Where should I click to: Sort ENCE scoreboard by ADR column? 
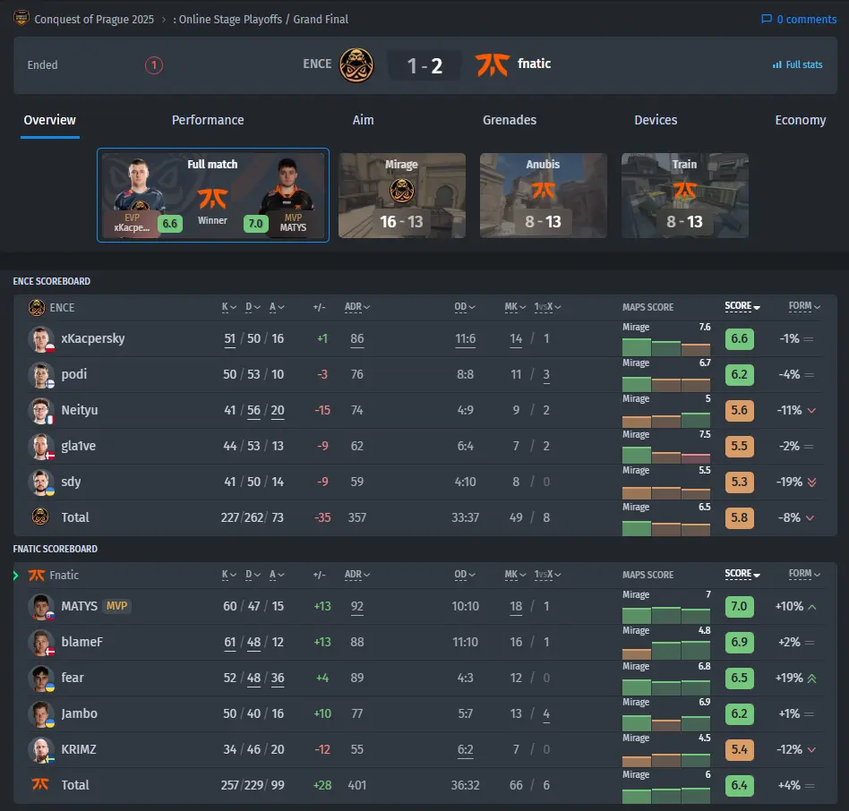(357, 307)
